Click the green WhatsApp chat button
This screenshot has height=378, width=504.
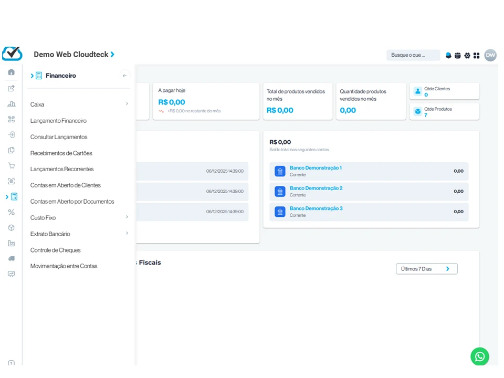coord(479,356)
